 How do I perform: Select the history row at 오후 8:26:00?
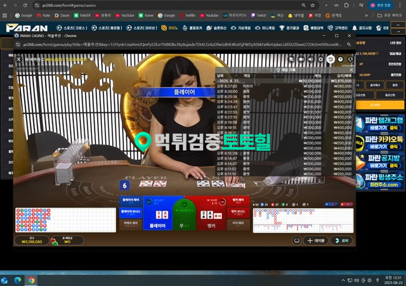pos(284,91)
